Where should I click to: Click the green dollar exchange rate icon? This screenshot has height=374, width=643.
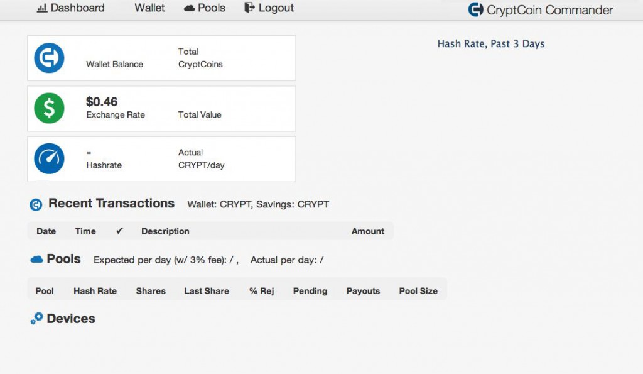pos(49,108)
